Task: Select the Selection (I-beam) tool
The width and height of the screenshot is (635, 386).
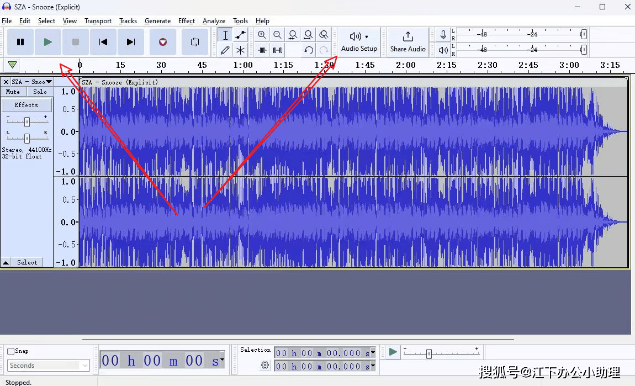Action: click(x=225, y=35)
